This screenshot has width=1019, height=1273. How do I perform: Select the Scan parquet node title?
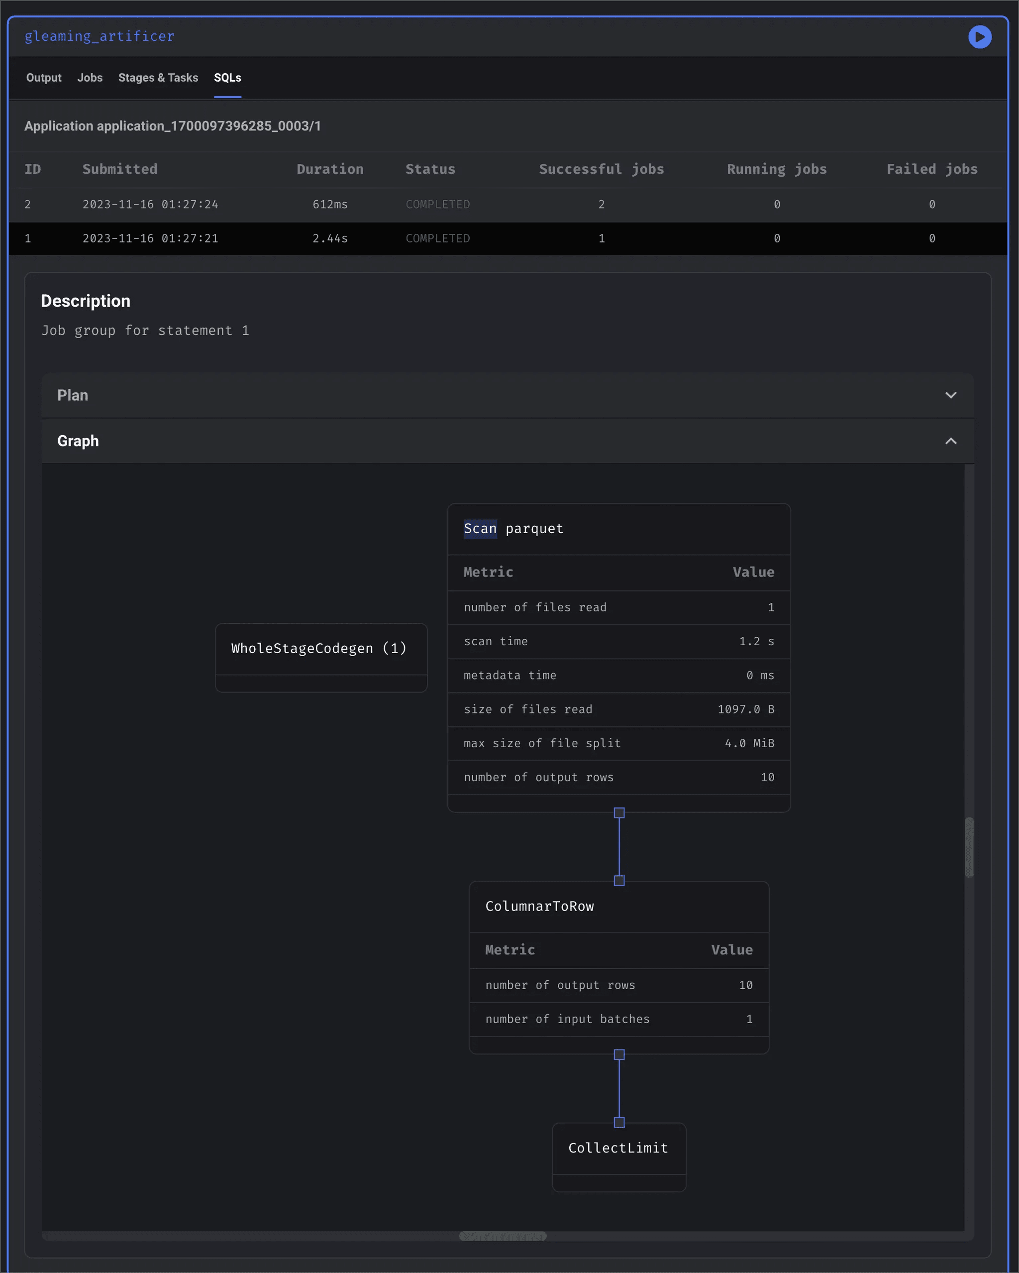(x=513, y=528)
